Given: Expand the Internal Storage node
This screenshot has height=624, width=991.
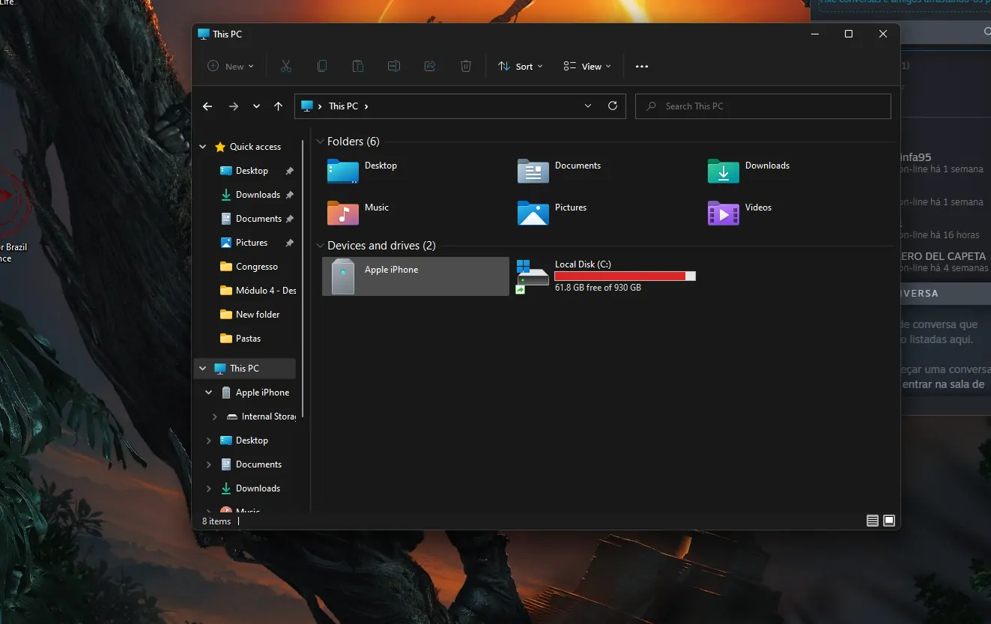Looking at the screenshot, I should point(215,416).
